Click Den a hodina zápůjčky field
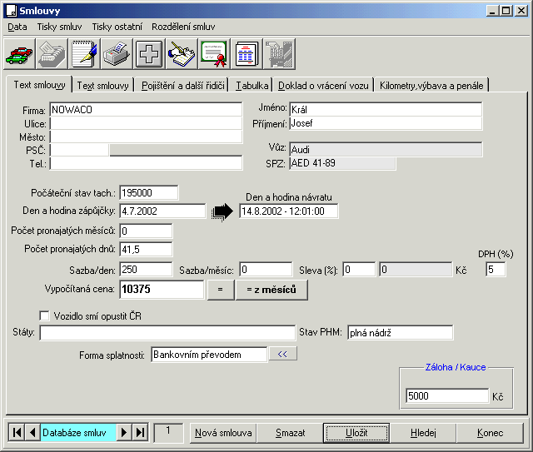The height and width of the screenshot is (452, 533). click(162, 211)
